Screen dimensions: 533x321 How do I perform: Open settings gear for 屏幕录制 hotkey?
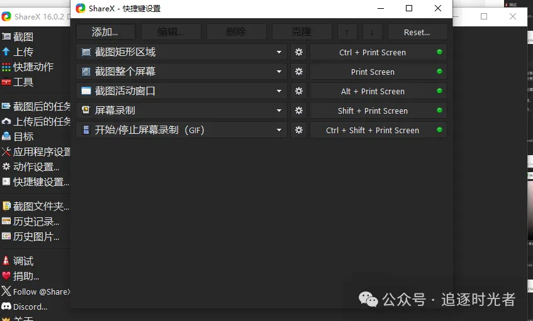click(x=299, y=111)
